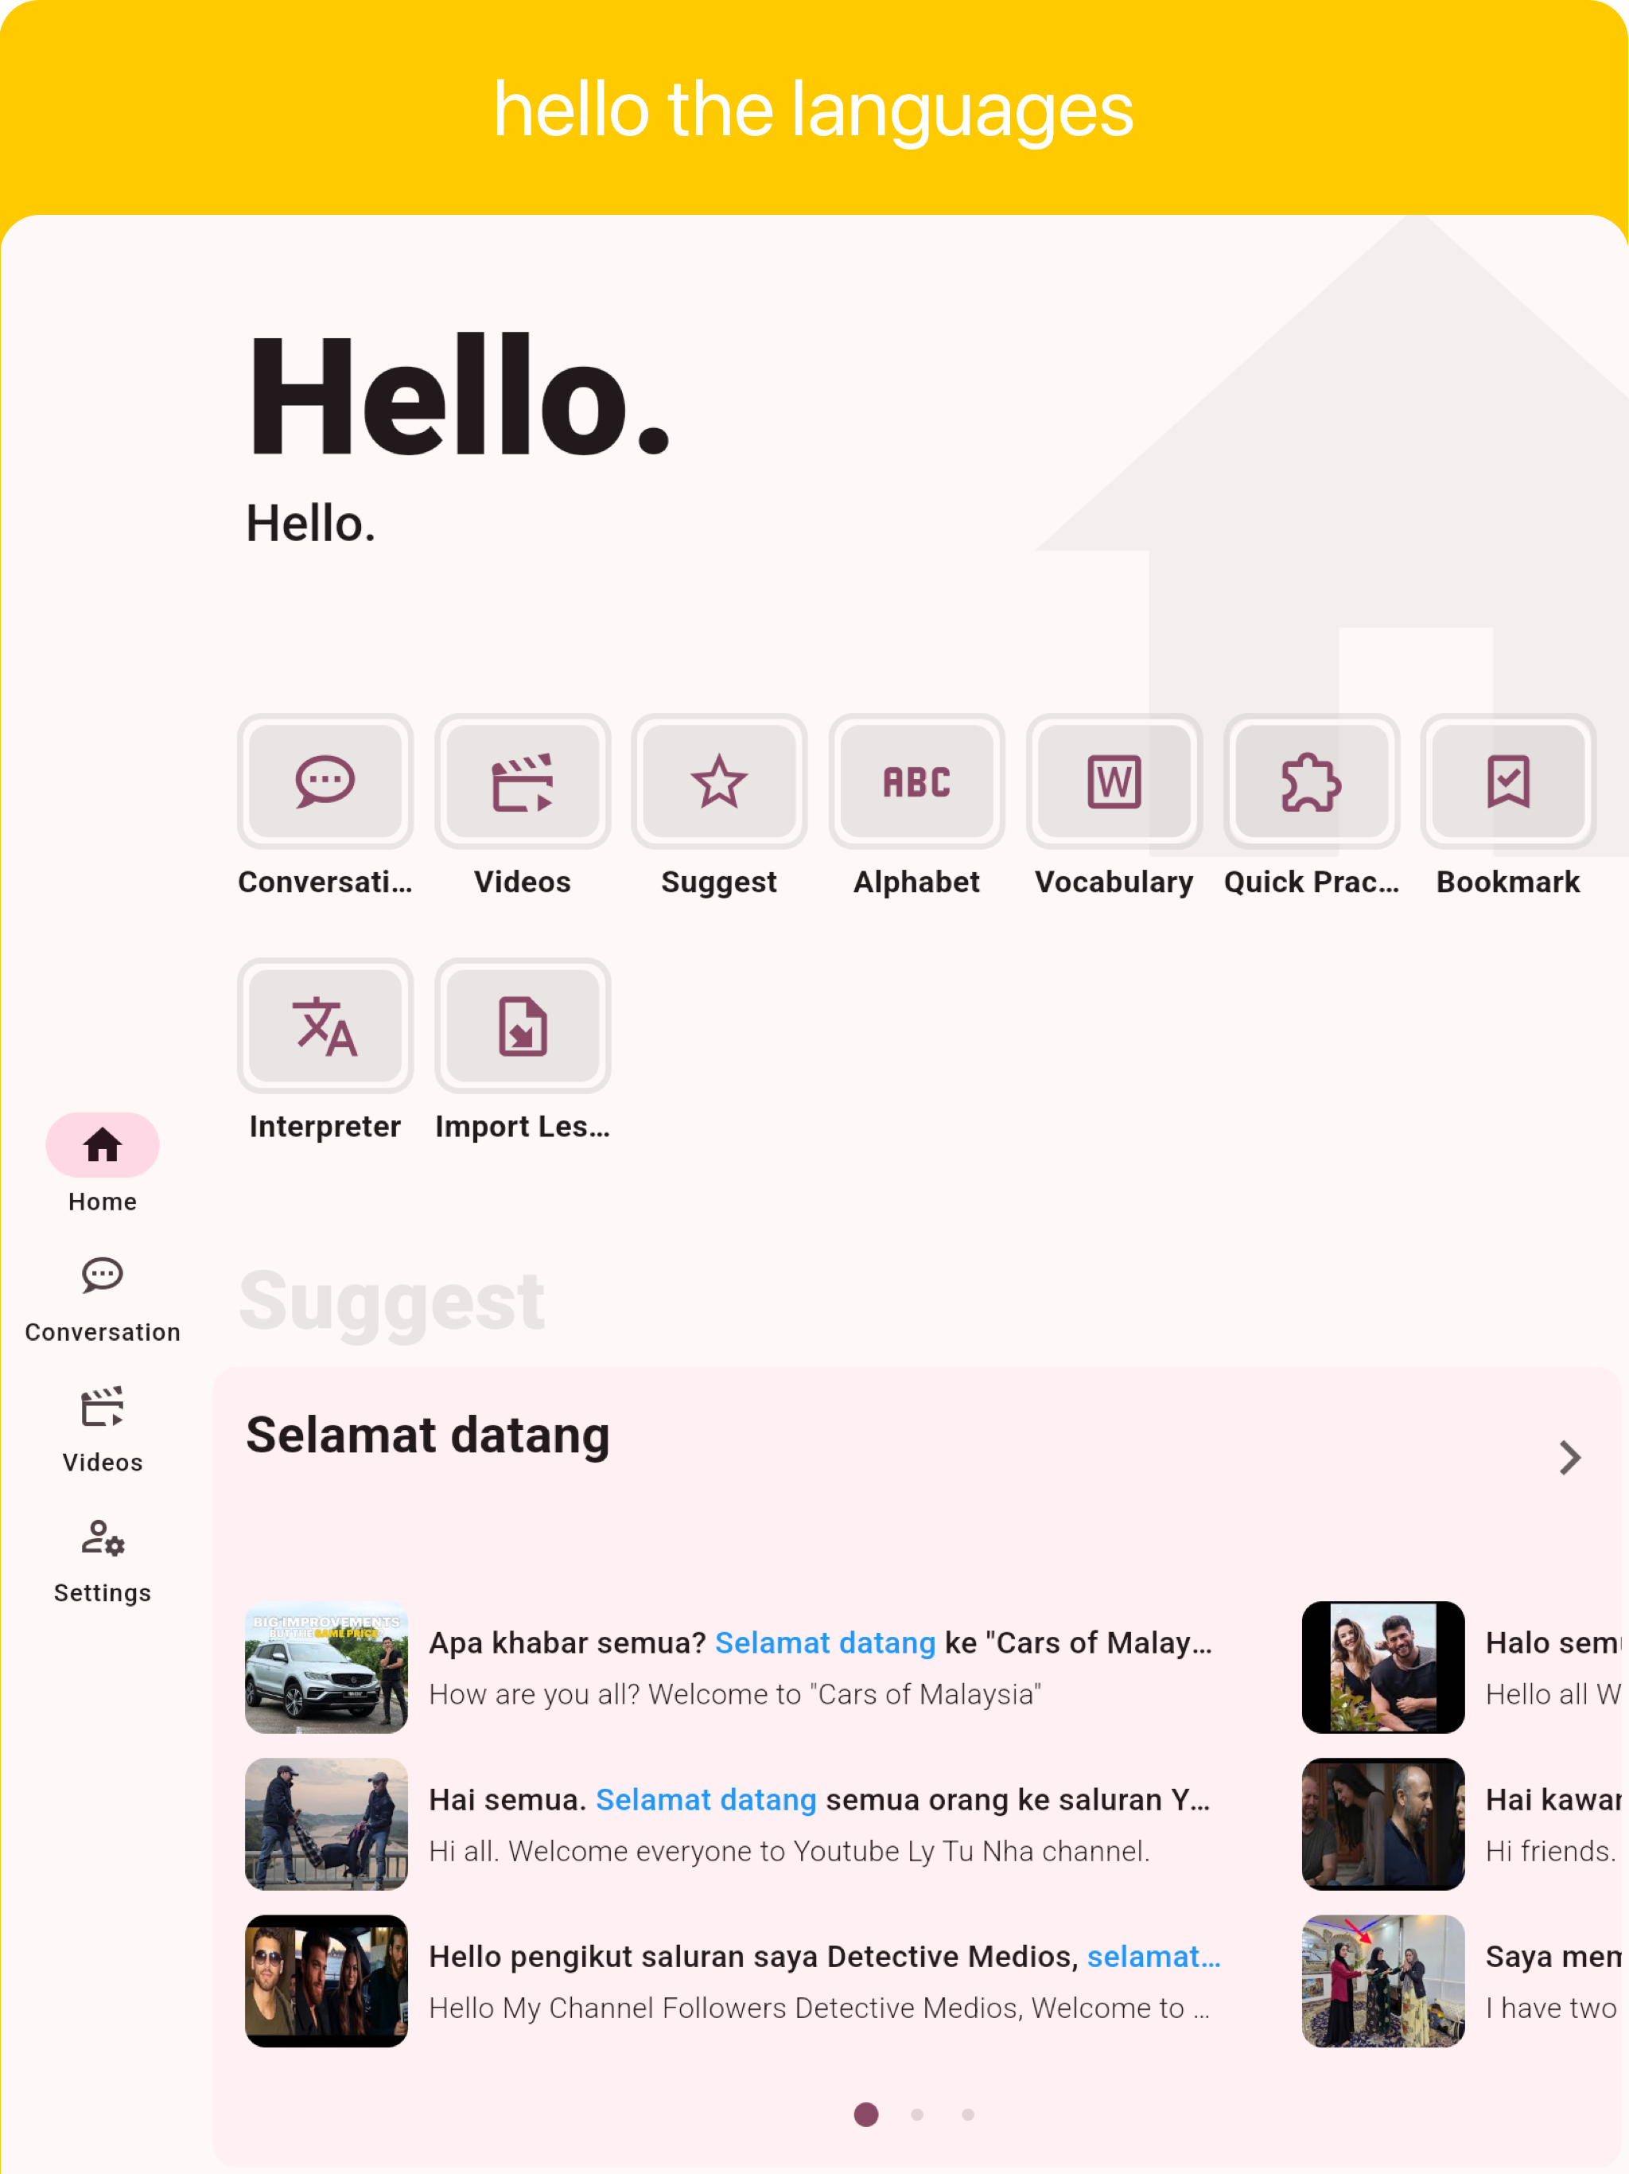Open the Alphabet ABC tile
Image resolution: width=1629 pixels, height=2174 pixels.
(916, 781)
